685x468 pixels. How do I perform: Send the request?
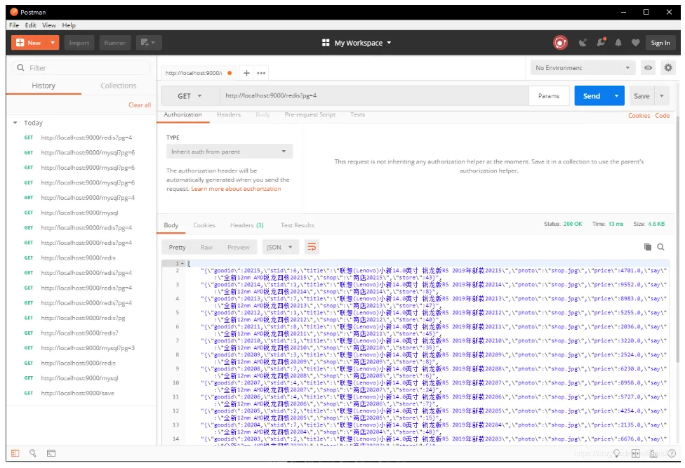tap(592, 96)
